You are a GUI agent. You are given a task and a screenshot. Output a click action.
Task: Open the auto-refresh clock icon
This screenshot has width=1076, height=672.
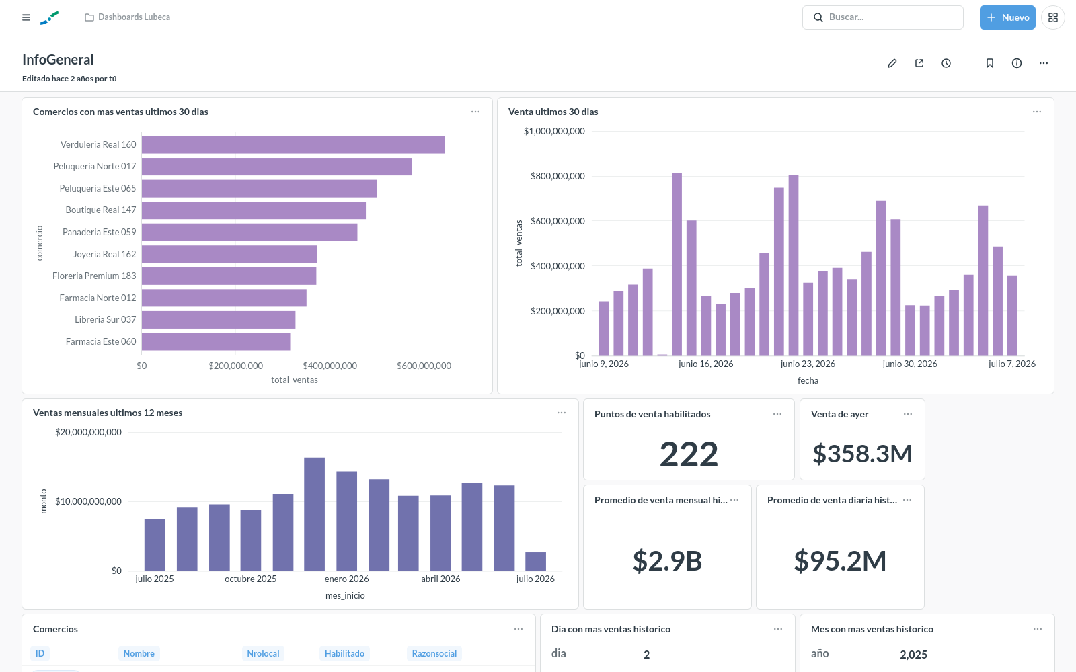coord(946,63)
